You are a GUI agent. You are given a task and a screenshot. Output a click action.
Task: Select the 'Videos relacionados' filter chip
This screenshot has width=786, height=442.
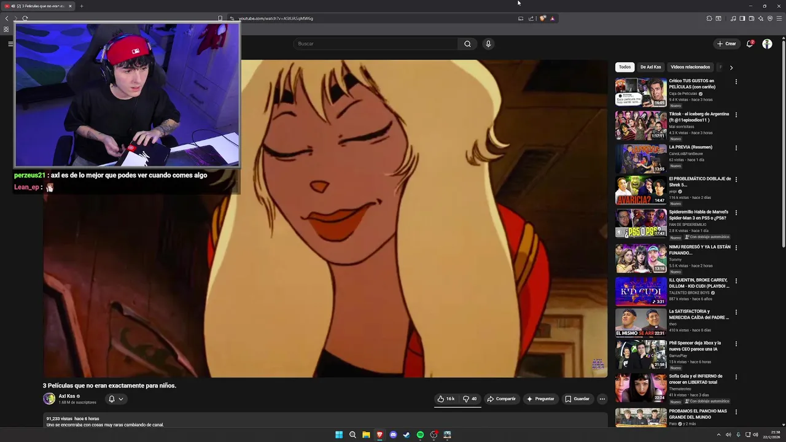tap(690, 67)
